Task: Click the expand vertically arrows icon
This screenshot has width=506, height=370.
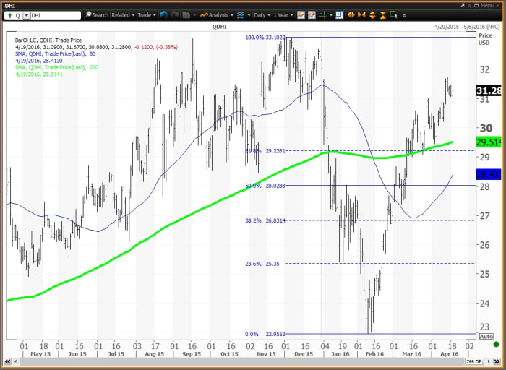Action: point(372,14)
